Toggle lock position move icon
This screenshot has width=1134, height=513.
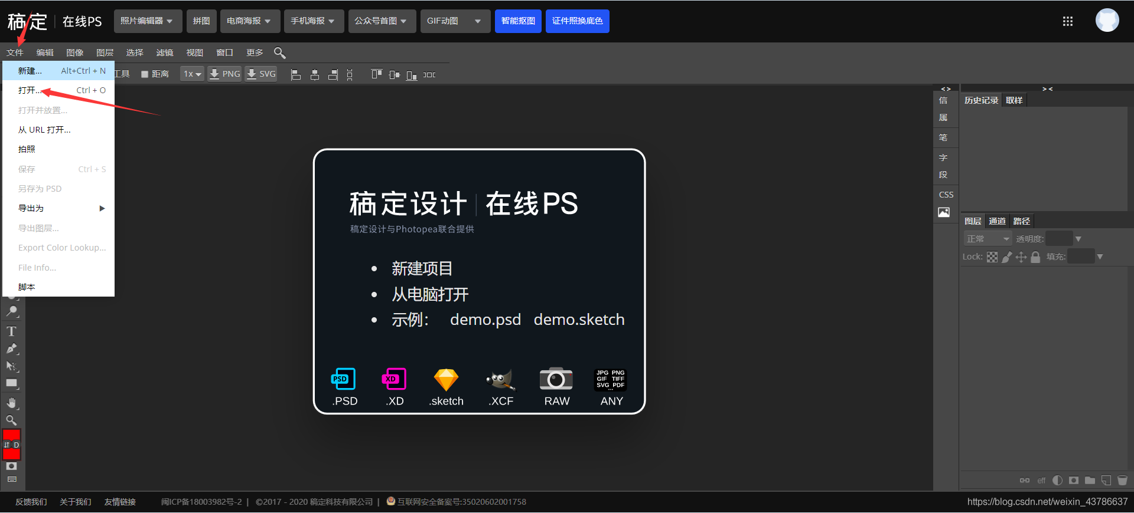pyautogui.click(x=1021, y=257)
